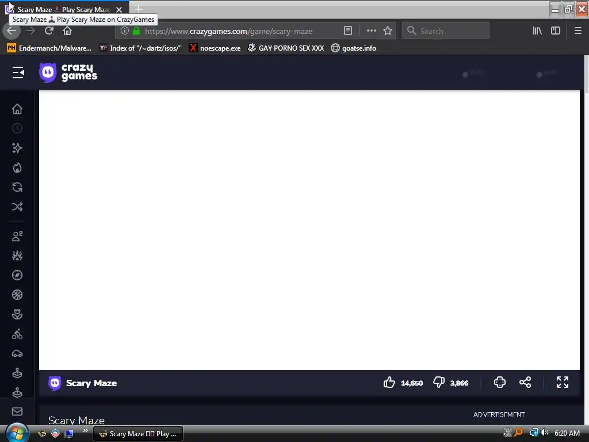This screenshot has width=589, height=442.
Task: Open the upper joystick category icon
Action: [x=17, y=373]
